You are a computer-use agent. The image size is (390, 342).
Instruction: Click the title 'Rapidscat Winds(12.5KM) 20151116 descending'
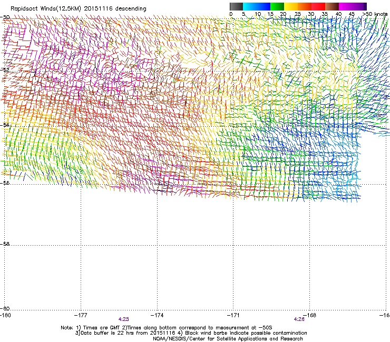(x=79, y=8)
